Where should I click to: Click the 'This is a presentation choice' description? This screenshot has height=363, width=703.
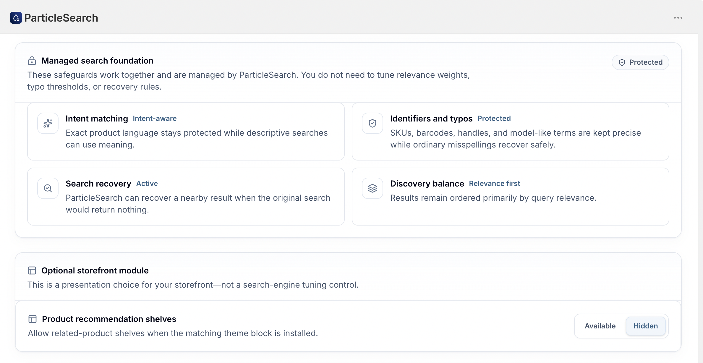tap(193, 285)
